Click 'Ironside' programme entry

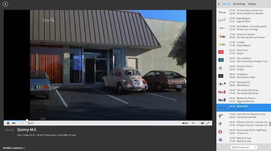point(241,109)
